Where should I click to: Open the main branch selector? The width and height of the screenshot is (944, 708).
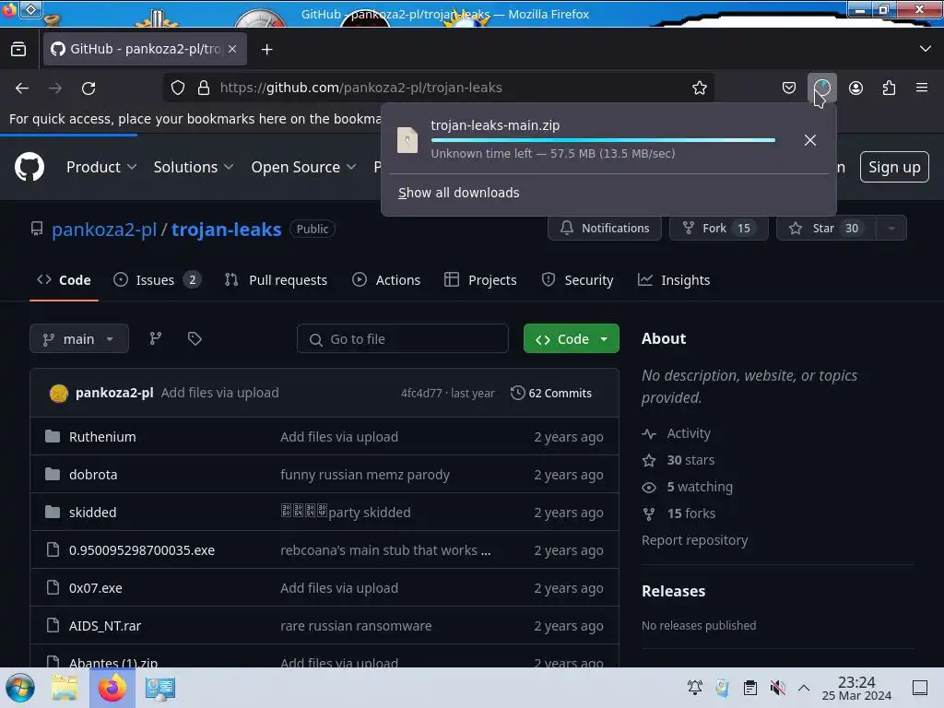[x=79, y=339]
